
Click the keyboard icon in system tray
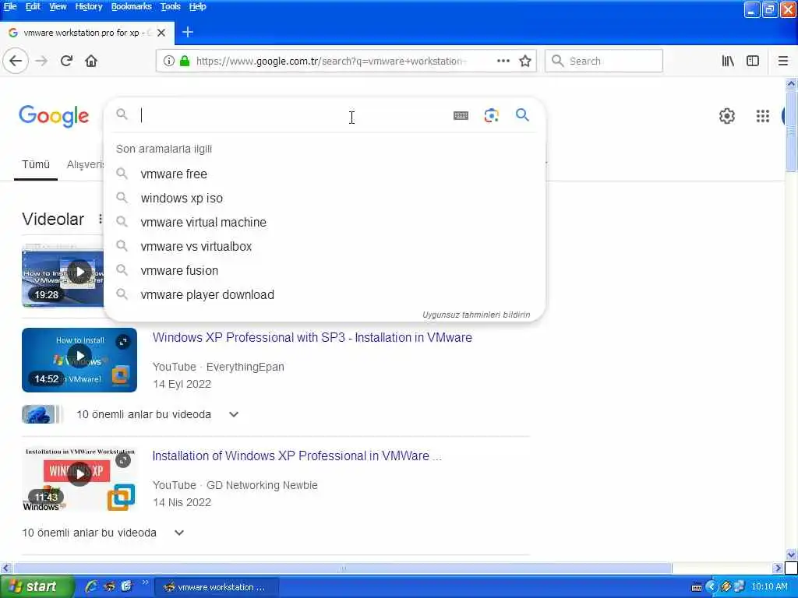(697, 587)
